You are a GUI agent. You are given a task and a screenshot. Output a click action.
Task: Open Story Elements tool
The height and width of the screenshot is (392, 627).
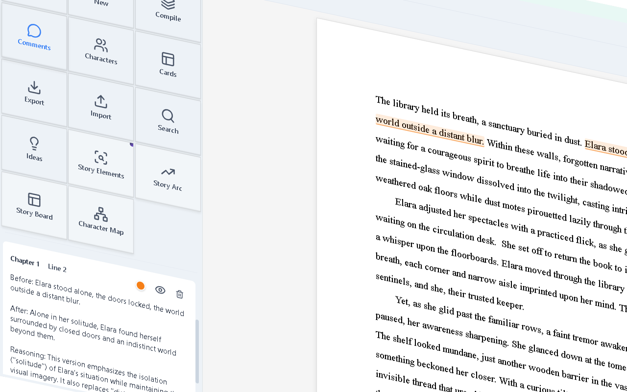[101, 164]
